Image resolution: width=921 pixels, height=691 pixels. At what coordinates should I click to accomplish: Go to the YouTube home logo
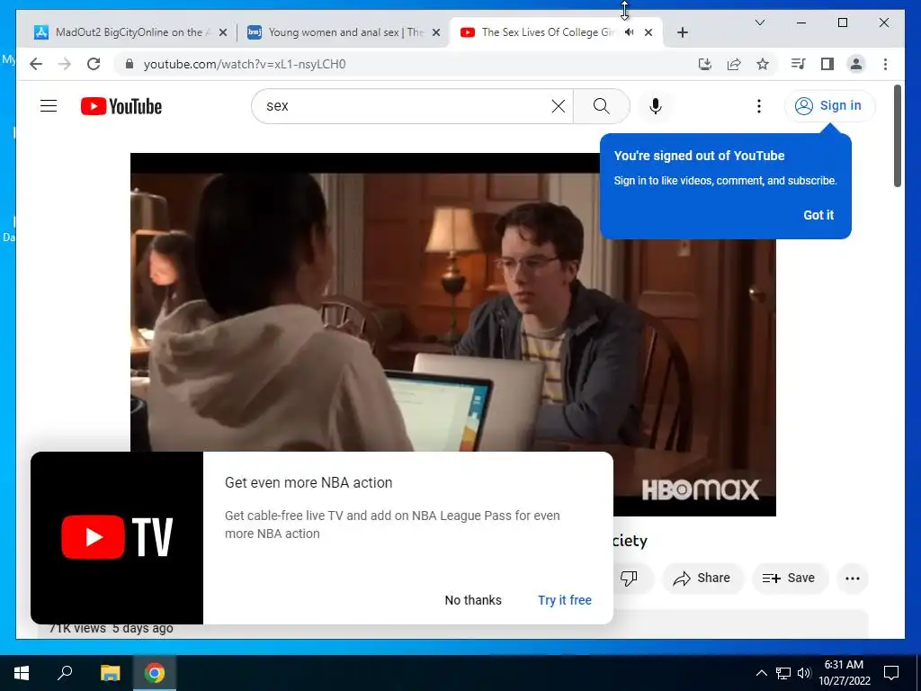(x=121, y=106)
